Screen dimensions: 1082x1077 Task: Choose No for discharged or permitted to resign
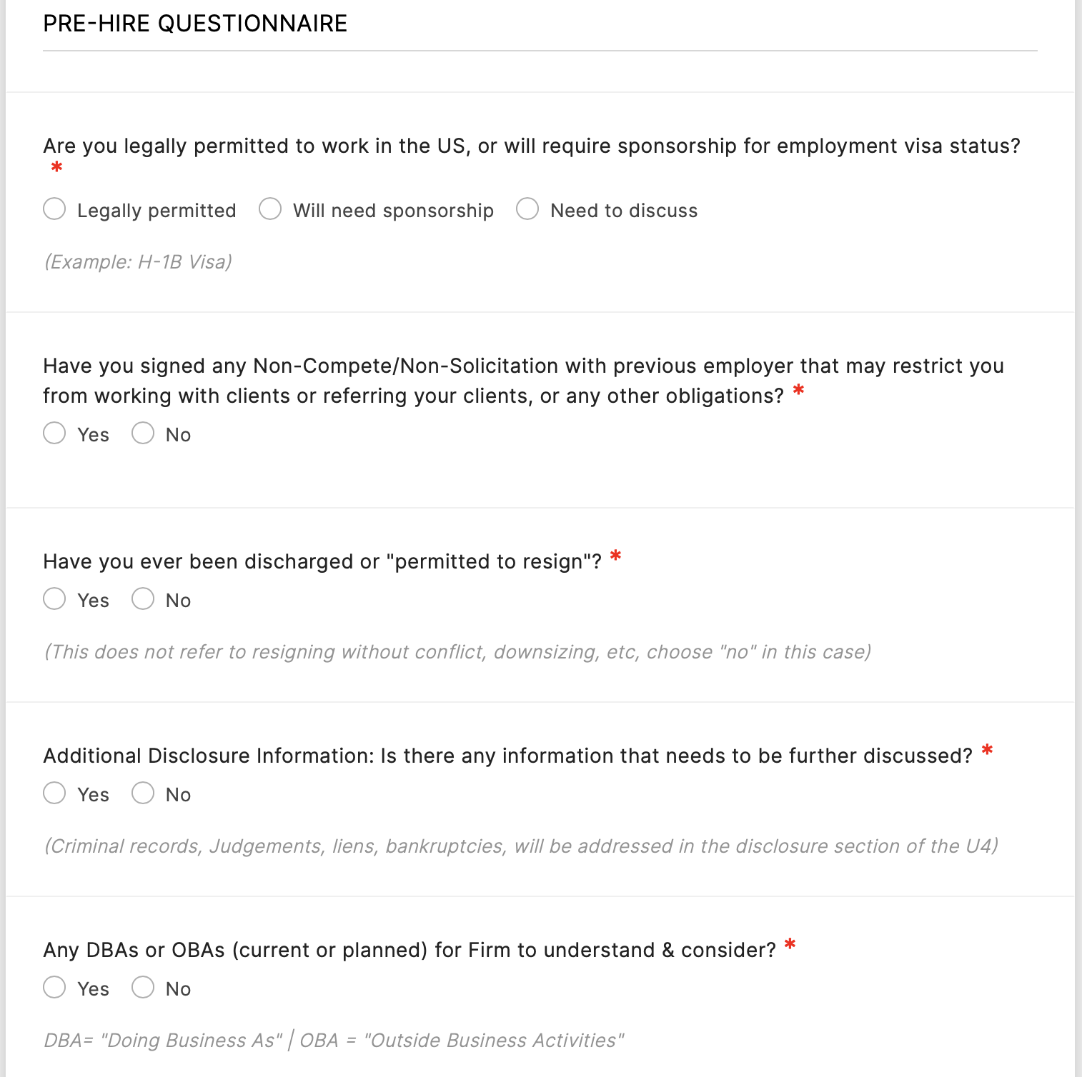click(143, 599)
